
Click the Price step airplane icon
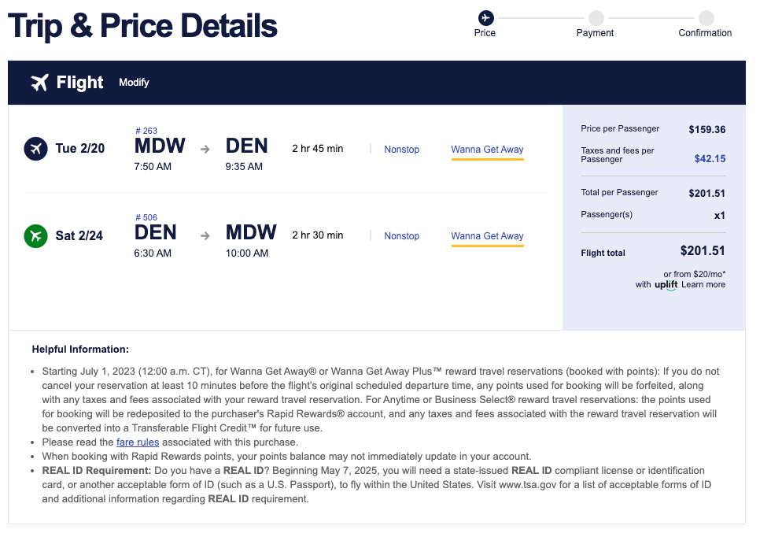(486, 18)
